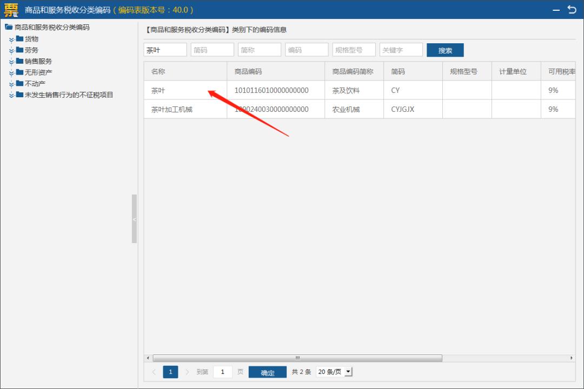Click the 确定 page confirm button

click(267, 372)
